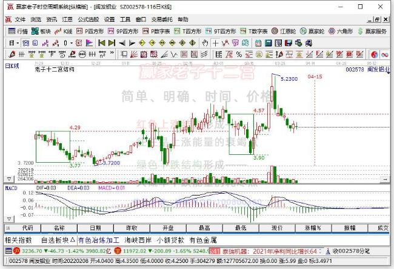The image size is (394, 269).
Task: Open the 9P四方形 tool
Action: point(123,31)
